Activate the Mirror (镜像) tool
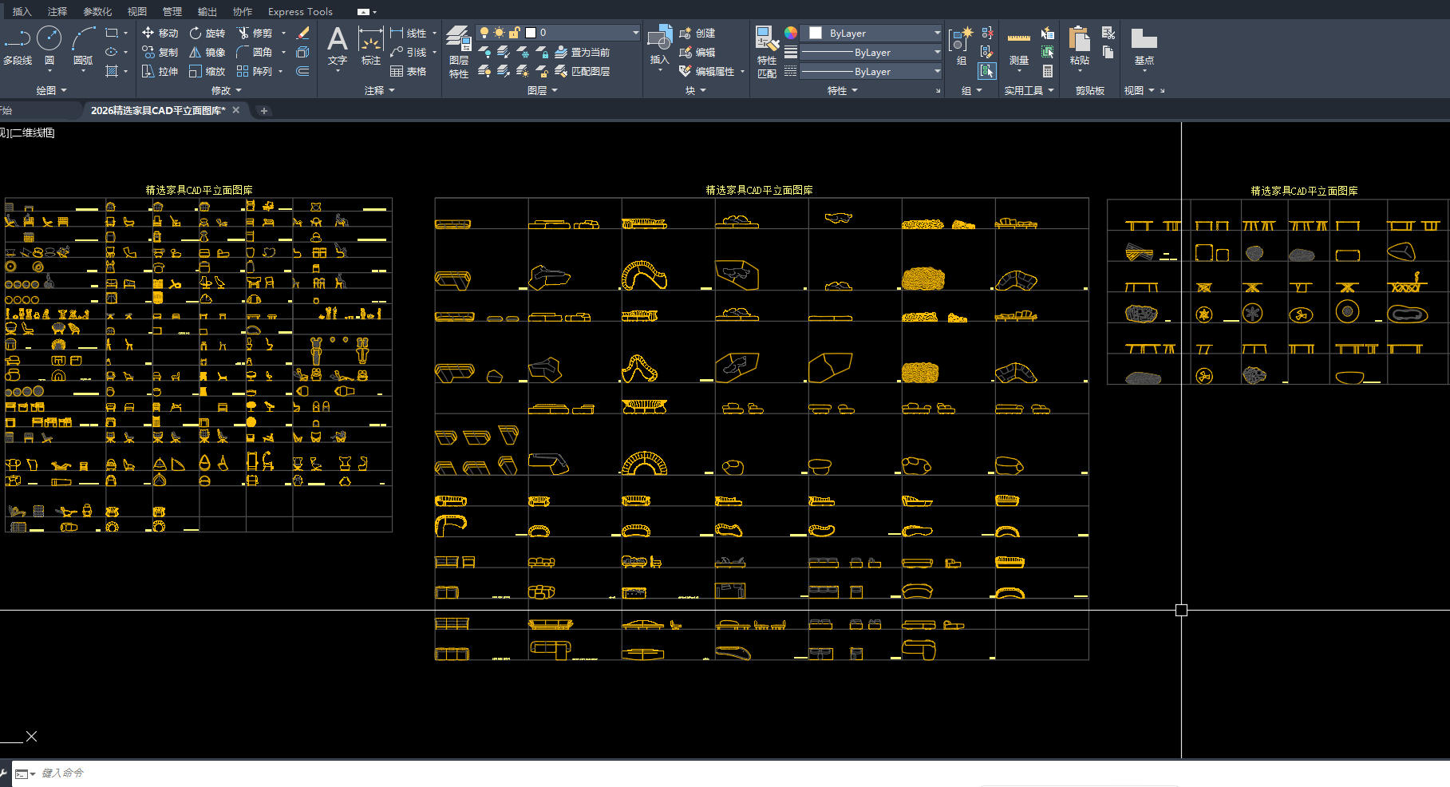Screen dimensions: 1450x787 point(207,52)
